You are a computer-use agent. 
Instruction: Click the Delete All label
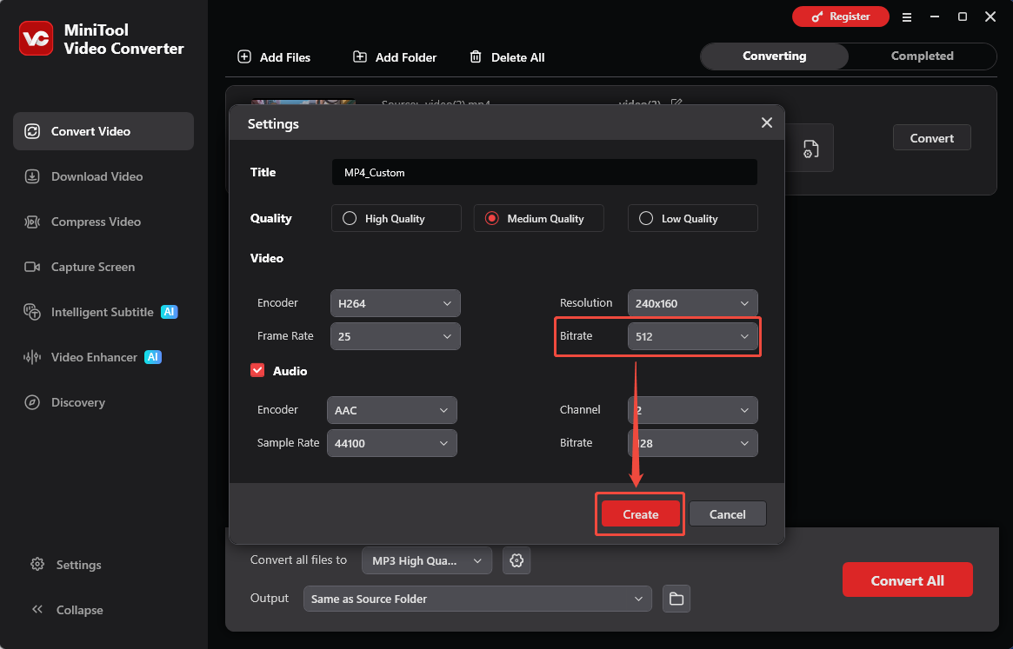coord(517,57)
